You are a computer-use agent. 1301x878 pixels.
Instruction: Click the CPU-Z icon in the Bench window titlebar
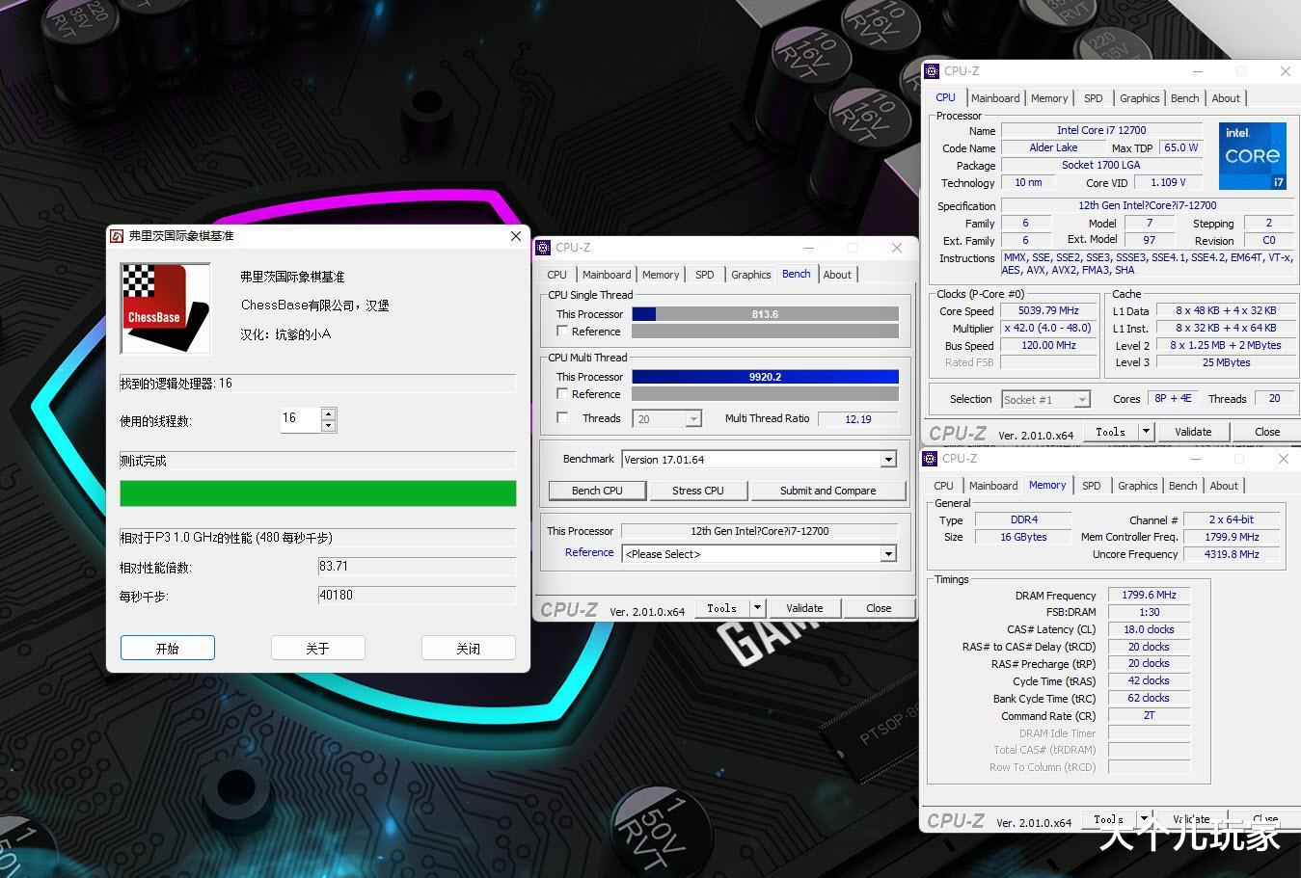point(543,248)
